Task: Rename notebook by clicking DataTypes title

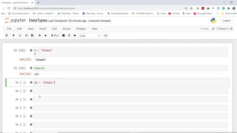Action: click(38, 21)
